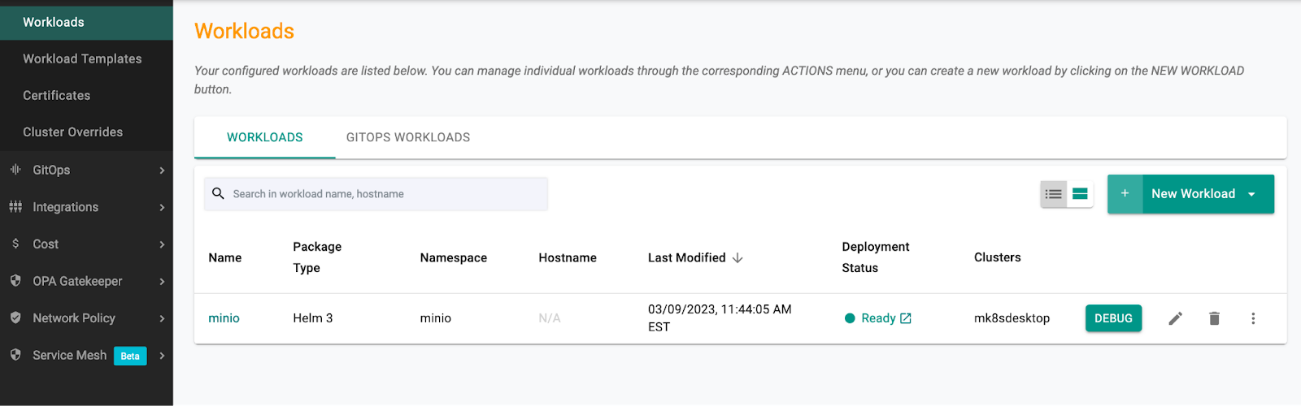This screenshot has width=1301, height=406.
Task: Open Cluster Overrides in sidebar
Action: (72, 132)
